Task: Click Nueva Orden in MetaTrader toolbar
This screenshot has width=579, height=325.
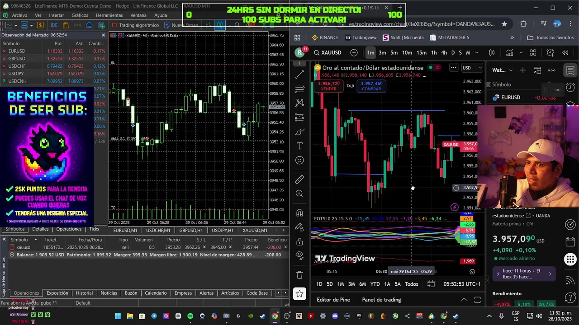Action: pos(181,25)
